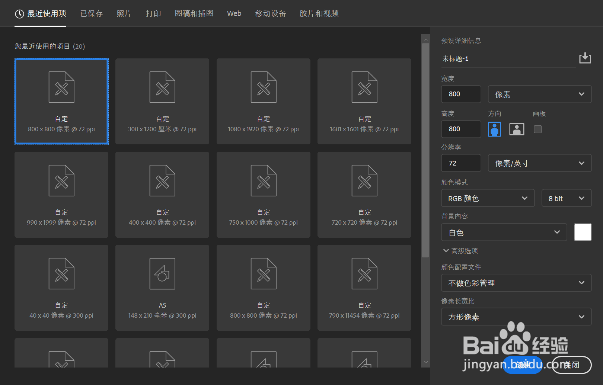Choose preset 400 x 400 像素
603x385 pixels.
click(162, 195)
